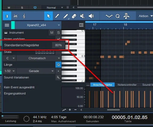Choose the Paint pencil tool
Viewport: 153px width, 127px height.
tap(66, 16)
